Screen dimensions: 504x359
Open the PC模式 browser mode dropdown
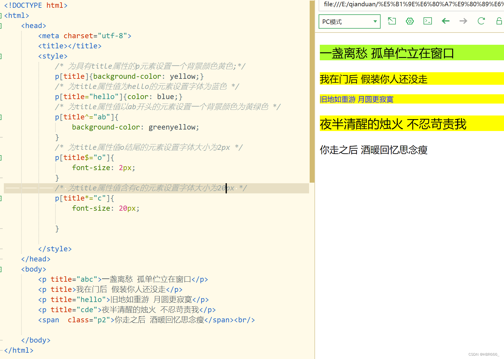point(349,21)
